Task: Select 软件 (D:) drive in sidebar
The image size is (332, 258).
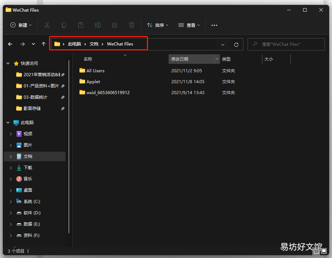Action: (28, 213)
